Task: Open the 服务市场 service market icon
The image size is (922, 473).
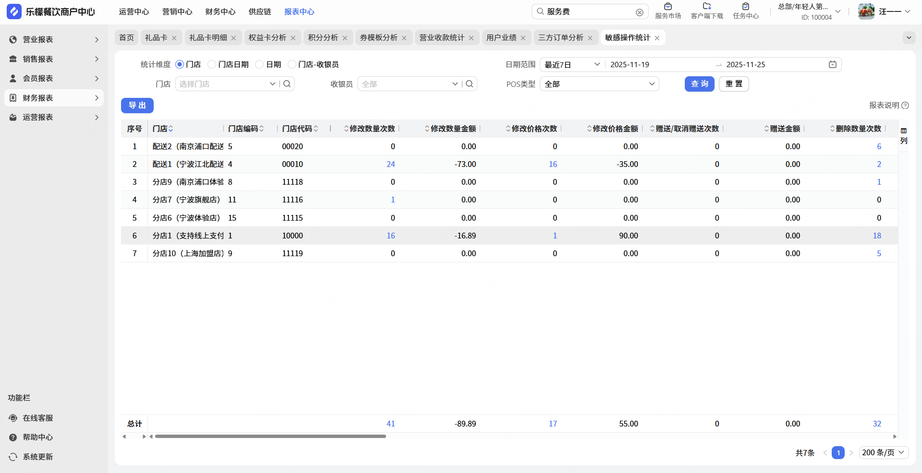Action: tap(667, 7)
